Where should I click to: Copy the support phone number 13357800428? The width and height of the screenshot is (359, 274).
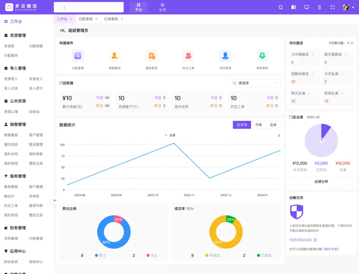(315, 240)
